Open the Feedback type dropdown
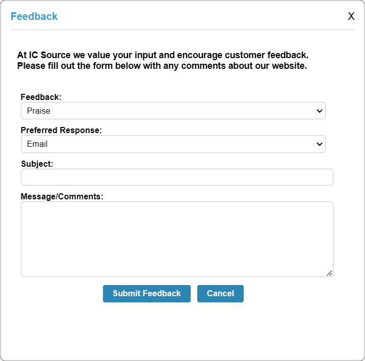365x361 pixels. pyautogui.click(x=173, y=111)
